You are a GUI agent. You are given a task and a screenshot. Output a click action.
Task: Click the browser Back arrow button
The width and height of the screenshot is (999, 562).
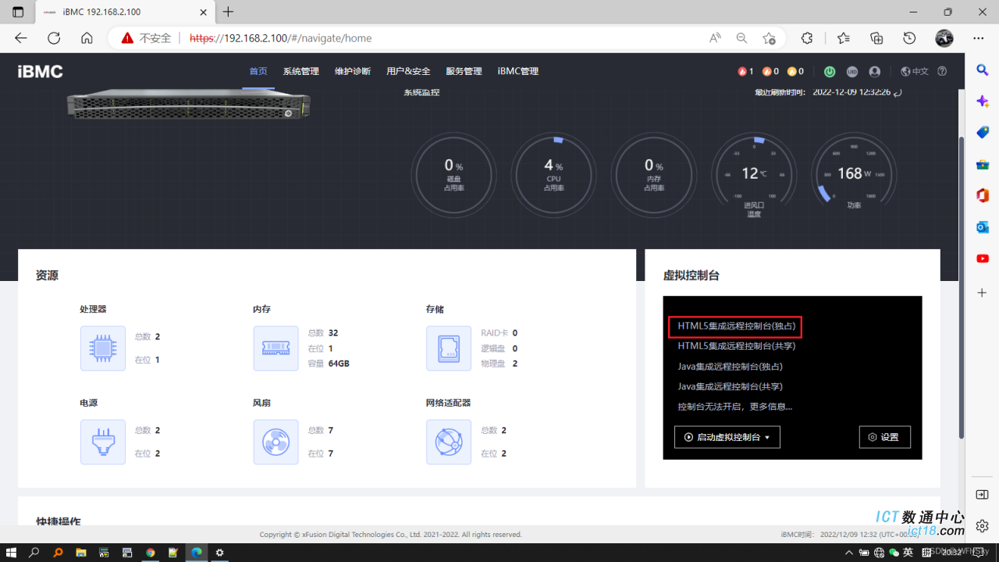21,38
